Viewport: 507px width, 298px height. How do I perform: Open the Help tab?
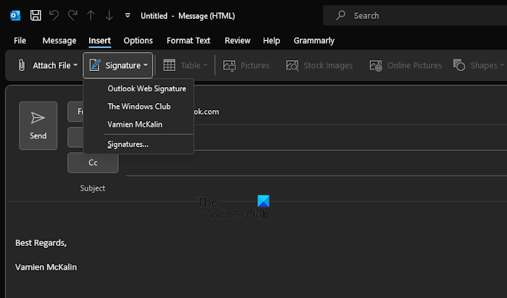click(272, 41)
